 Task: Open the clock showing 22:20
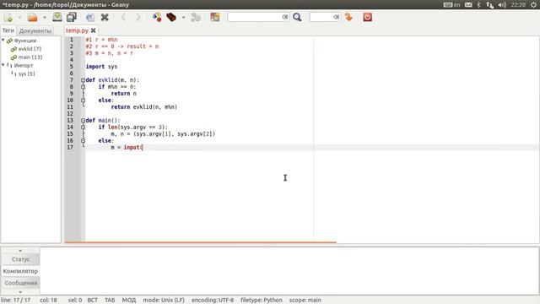pyautogui.click(x=518, y=5)
